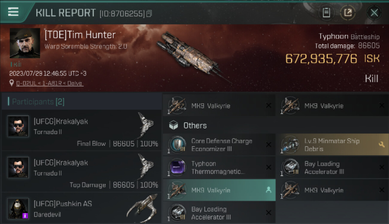Screen dimensions: 389x224
Task: Open the hamburger main menu
Action: click(x=13, y=12)
